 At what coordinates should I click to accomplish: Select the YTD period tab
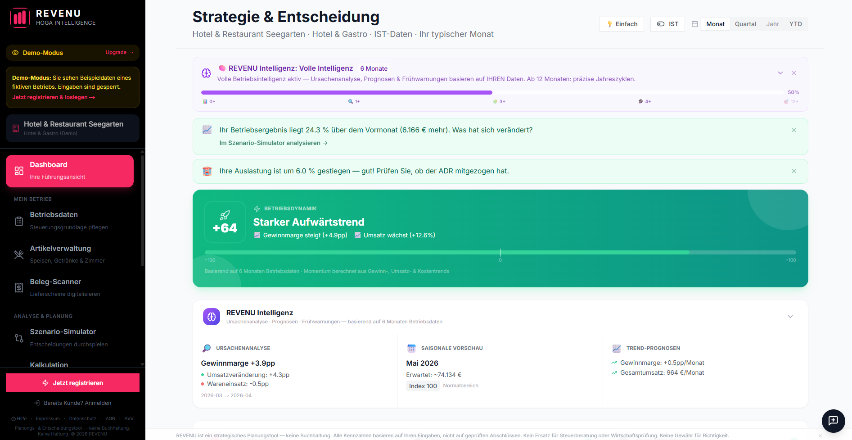(x=795, y=24)
